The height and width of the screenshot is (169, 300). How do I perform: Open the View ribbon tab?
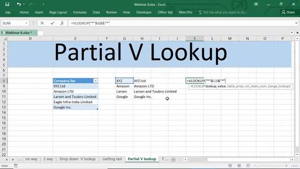(x=126, y=12)
